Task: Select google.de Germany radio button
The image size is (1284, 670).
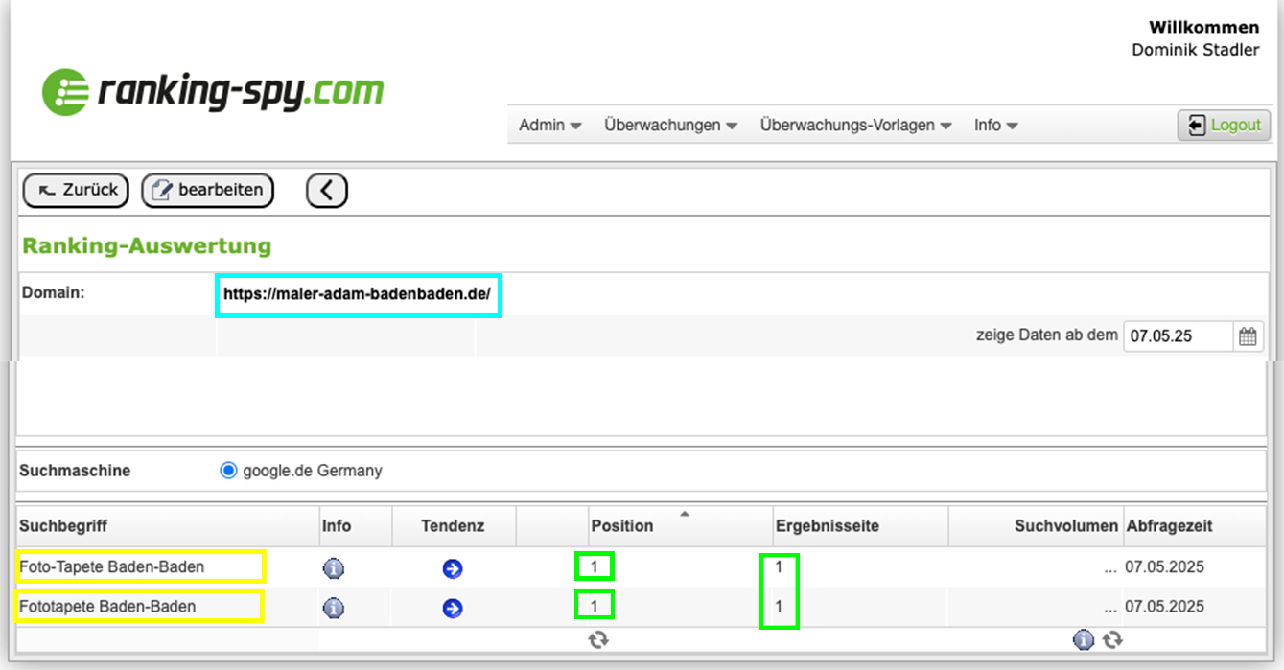Action: coord(228,471)
